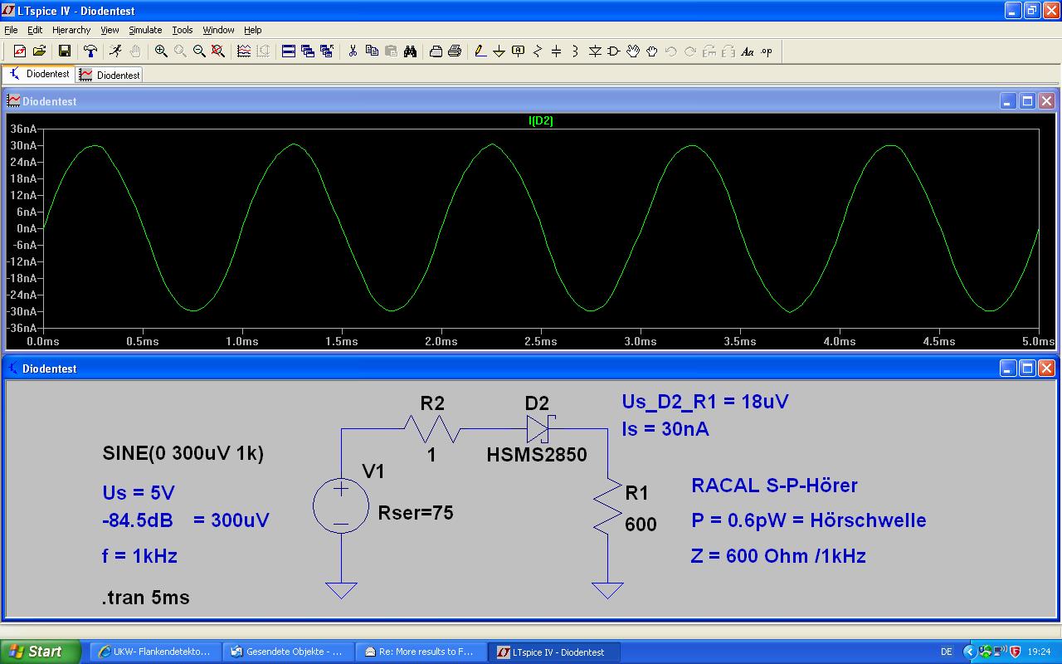Click the Save disk icon
Image resolution: width=1062 pixels, height=664 pixels.
tap(64, 51)
